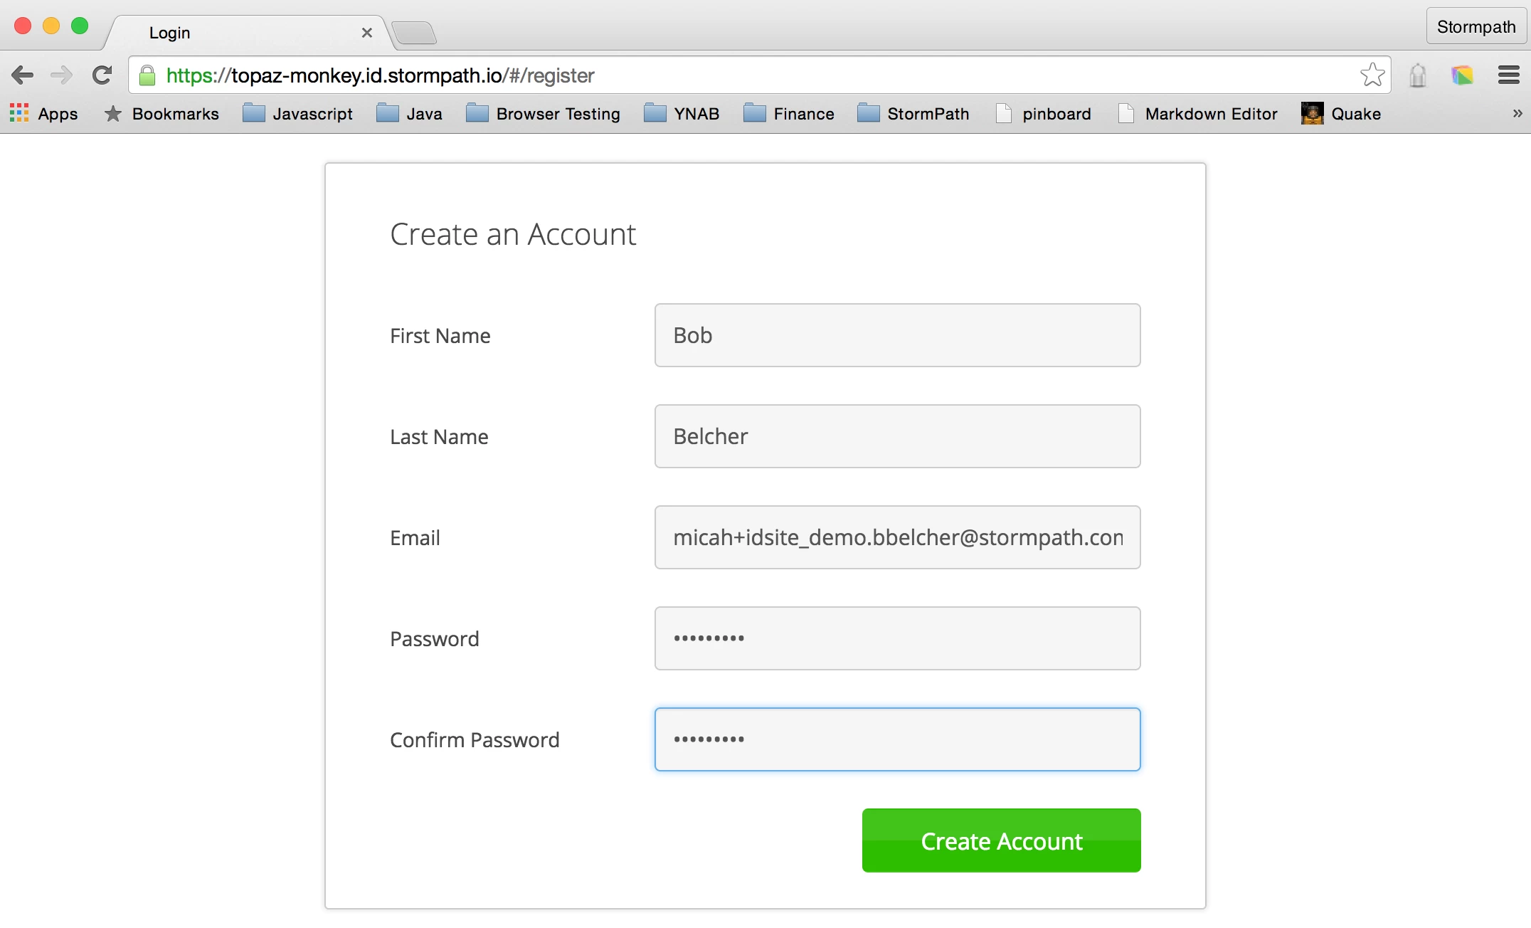
Task: Open the Javascript bookmarks folder
Action: (x=297, y=114)
